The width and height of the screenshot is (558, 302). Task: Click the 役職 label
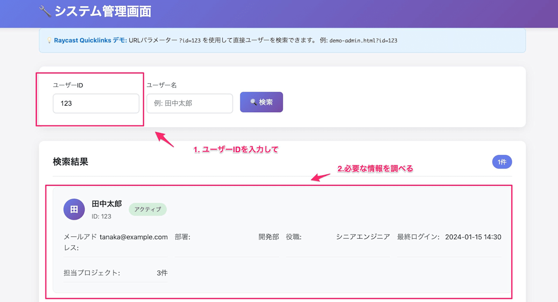pos(294,237)
